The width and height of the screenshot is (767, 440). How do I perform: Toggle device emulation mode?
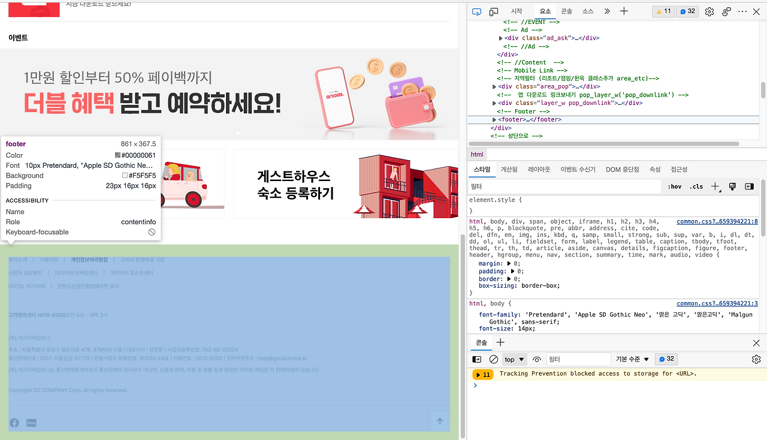[494, 11]
